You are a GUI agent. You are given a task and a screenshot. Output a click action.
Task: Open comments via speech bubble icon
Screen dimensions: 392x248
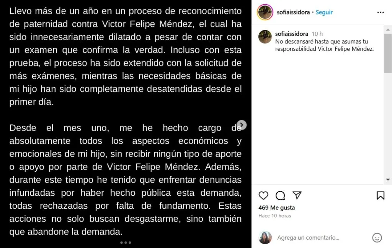[280, 196]
